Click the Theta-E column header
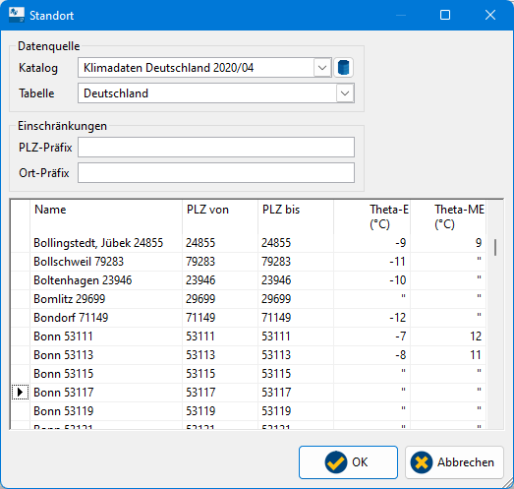 (x=371, y=216)
